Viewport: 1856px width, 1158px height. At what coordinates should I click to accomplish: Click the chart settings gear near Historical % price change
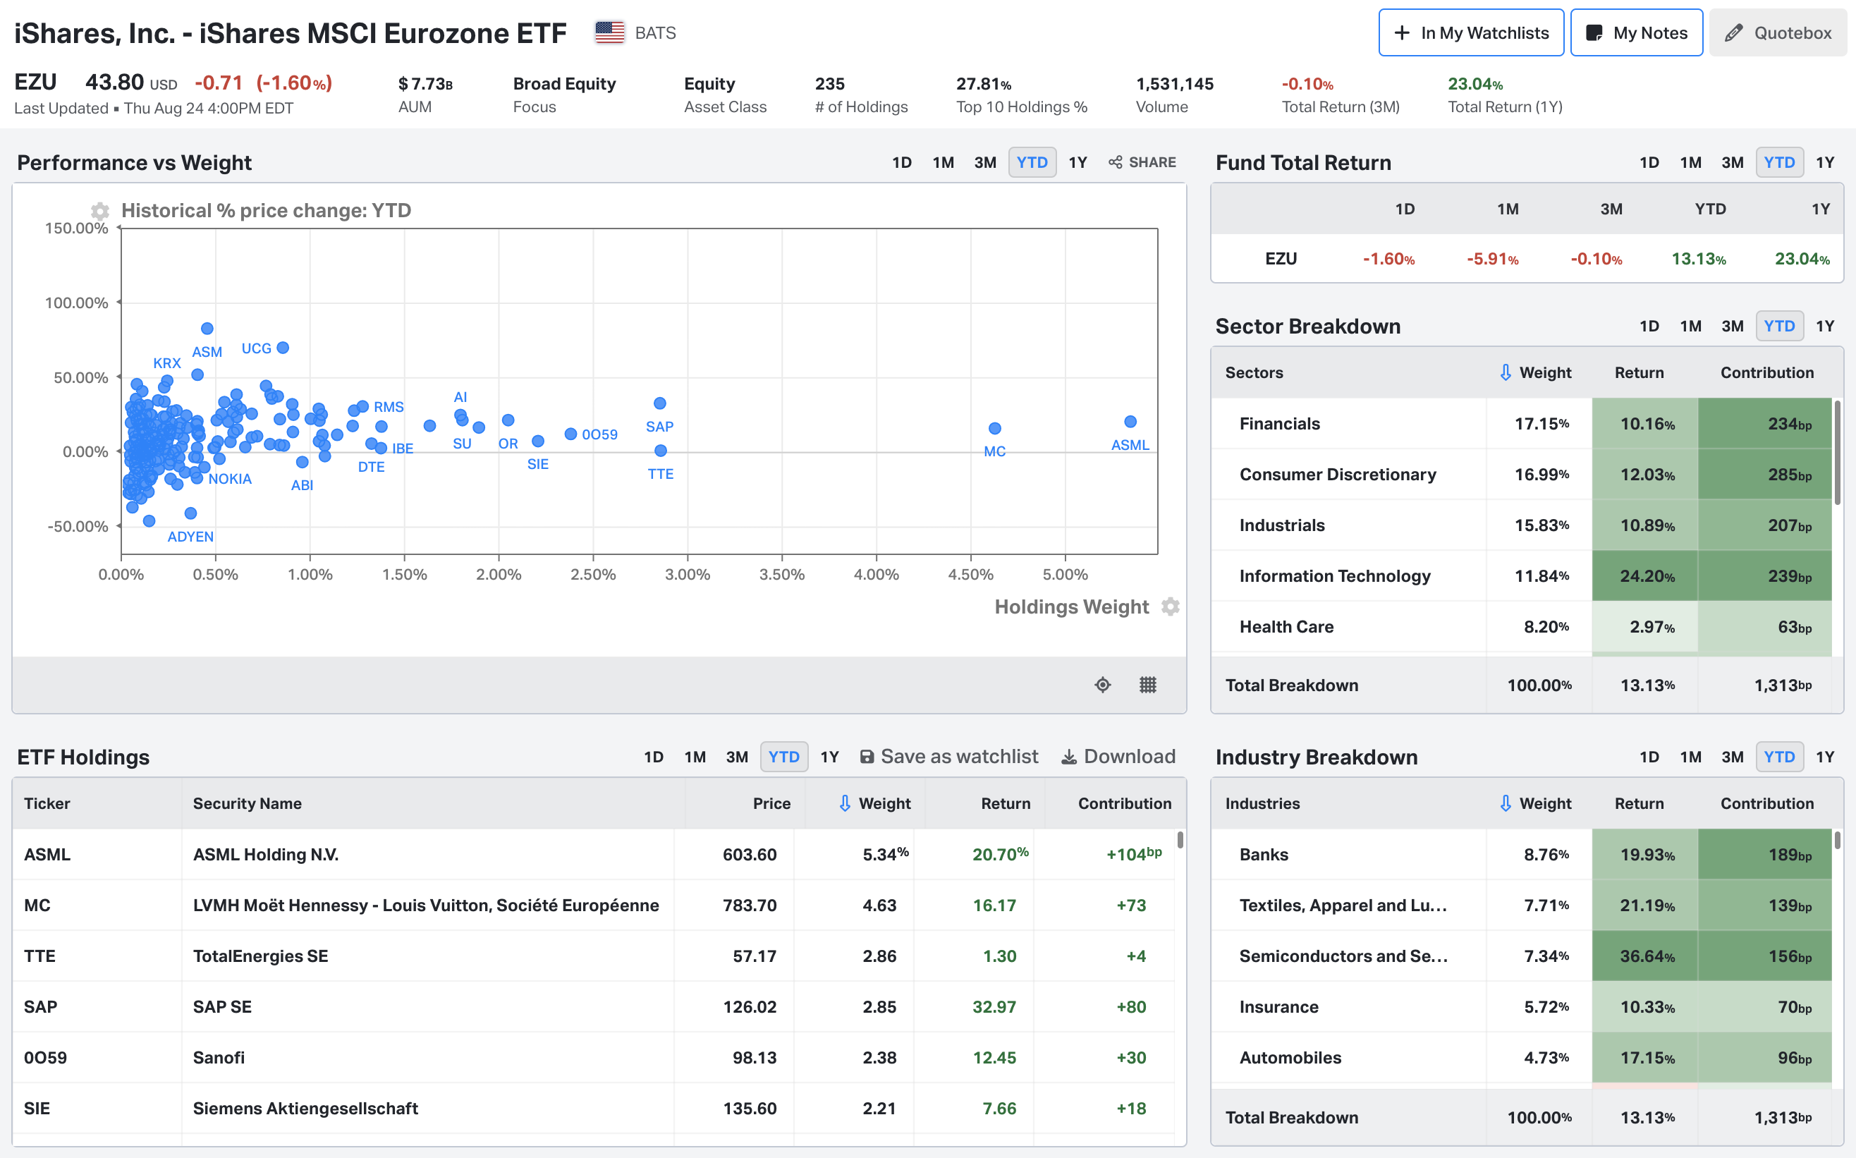(99, 211)
